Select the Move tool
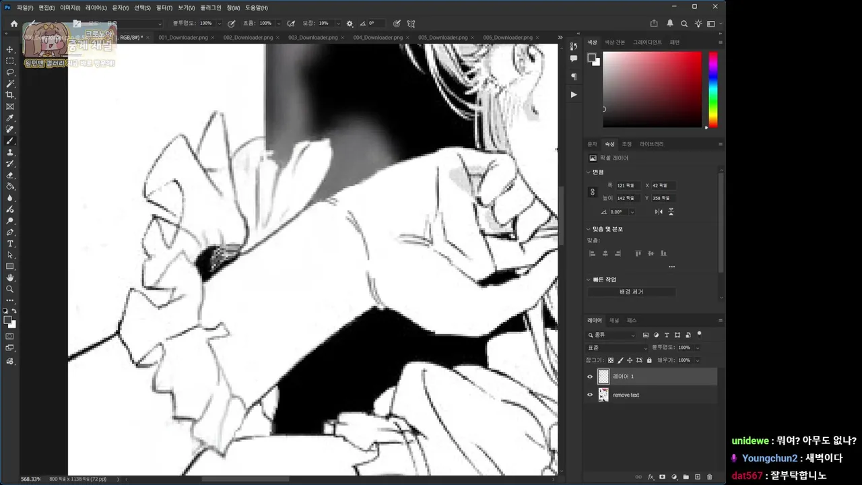 coord(10,49)
